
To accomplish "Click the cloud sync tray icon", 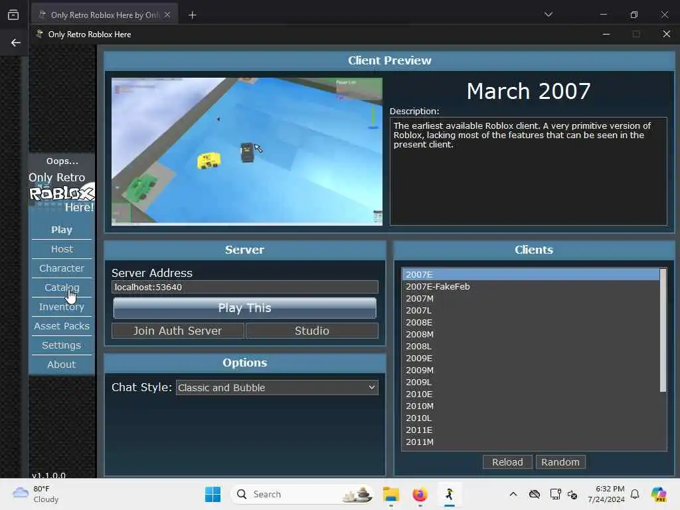I will coord(535,494).
